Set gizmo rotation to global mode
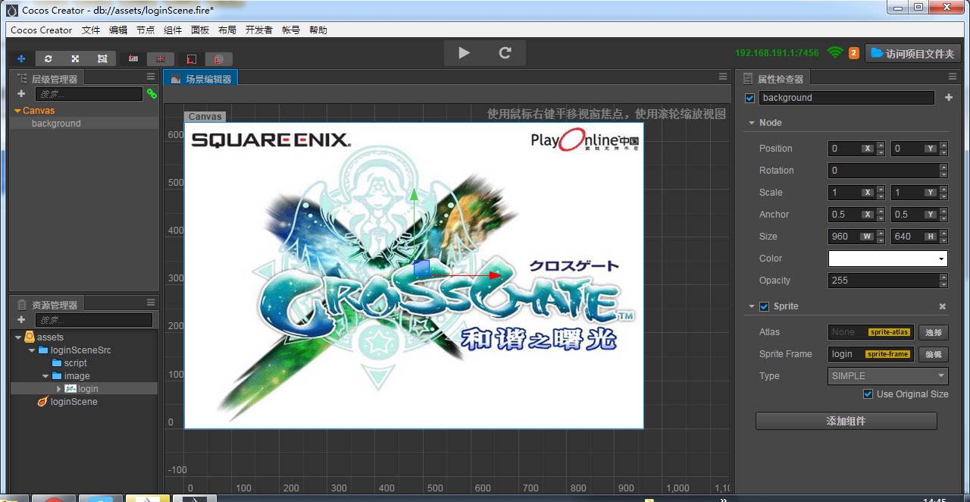This screenshot has width=970, height=502. click(x=218, y=58)
